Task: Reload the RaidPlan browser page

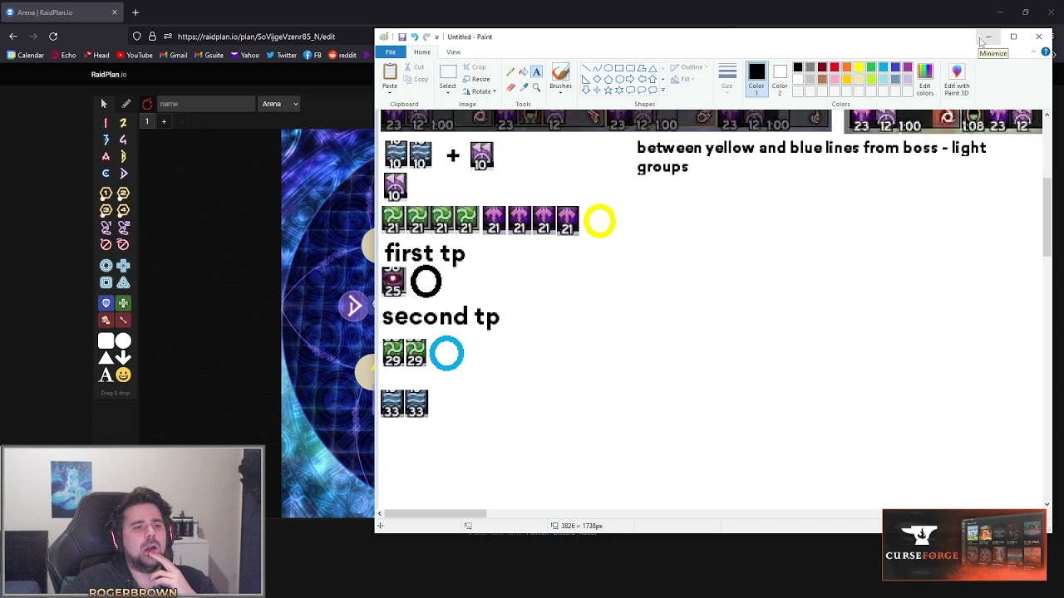Action: click(53, 37)
